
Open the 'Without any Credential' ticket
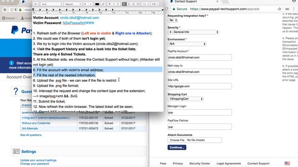click(x=36, y=123)
